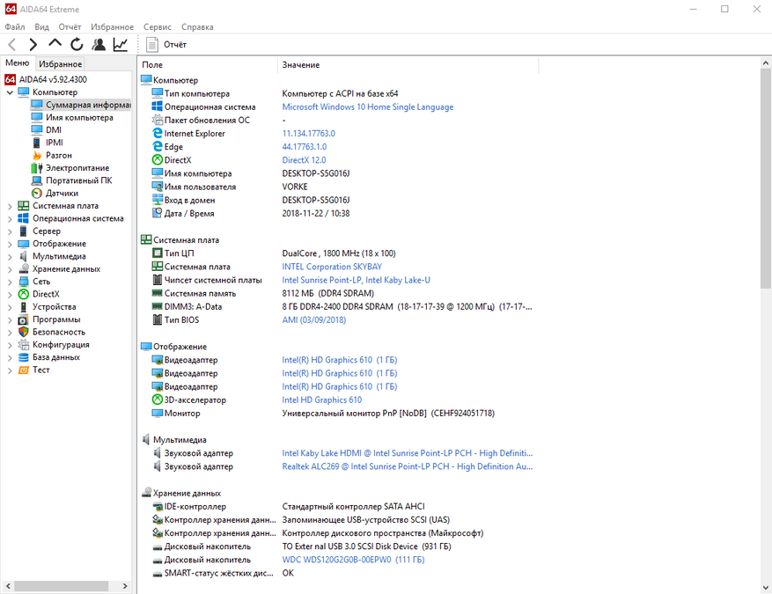Screen dimensions: 772x594
Task: Click the Intel HD Graphics 610 3D-accelerator link
Action: point(321,400)
